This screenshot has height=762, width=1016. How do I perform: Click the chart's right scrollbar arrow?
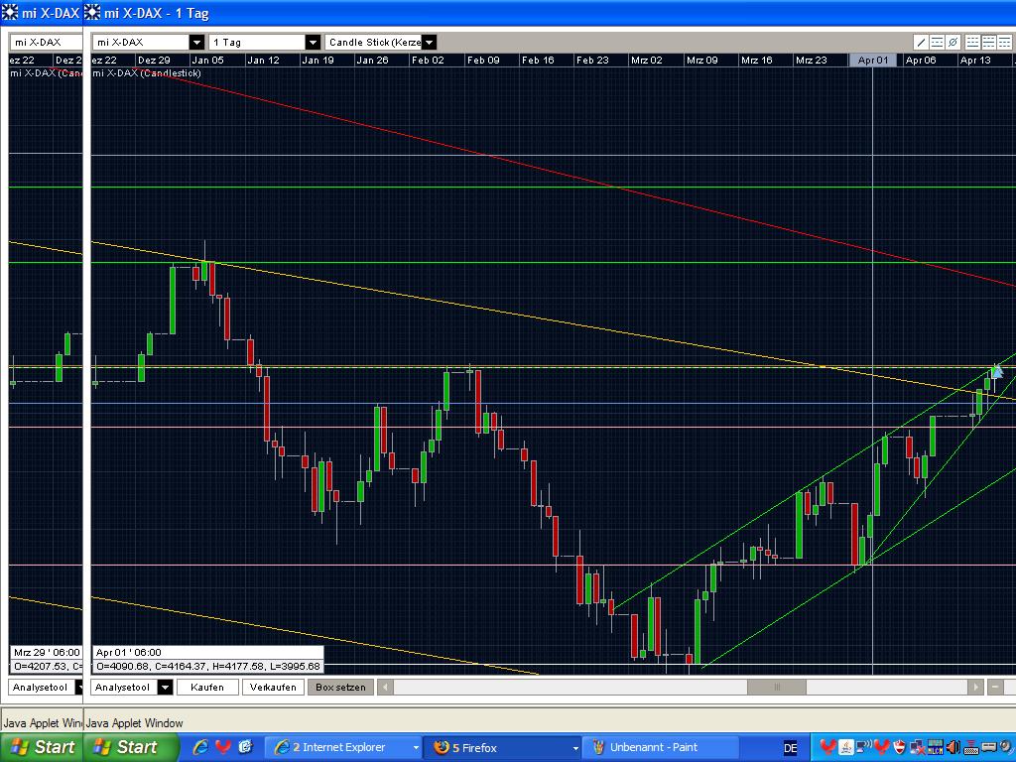975,687
